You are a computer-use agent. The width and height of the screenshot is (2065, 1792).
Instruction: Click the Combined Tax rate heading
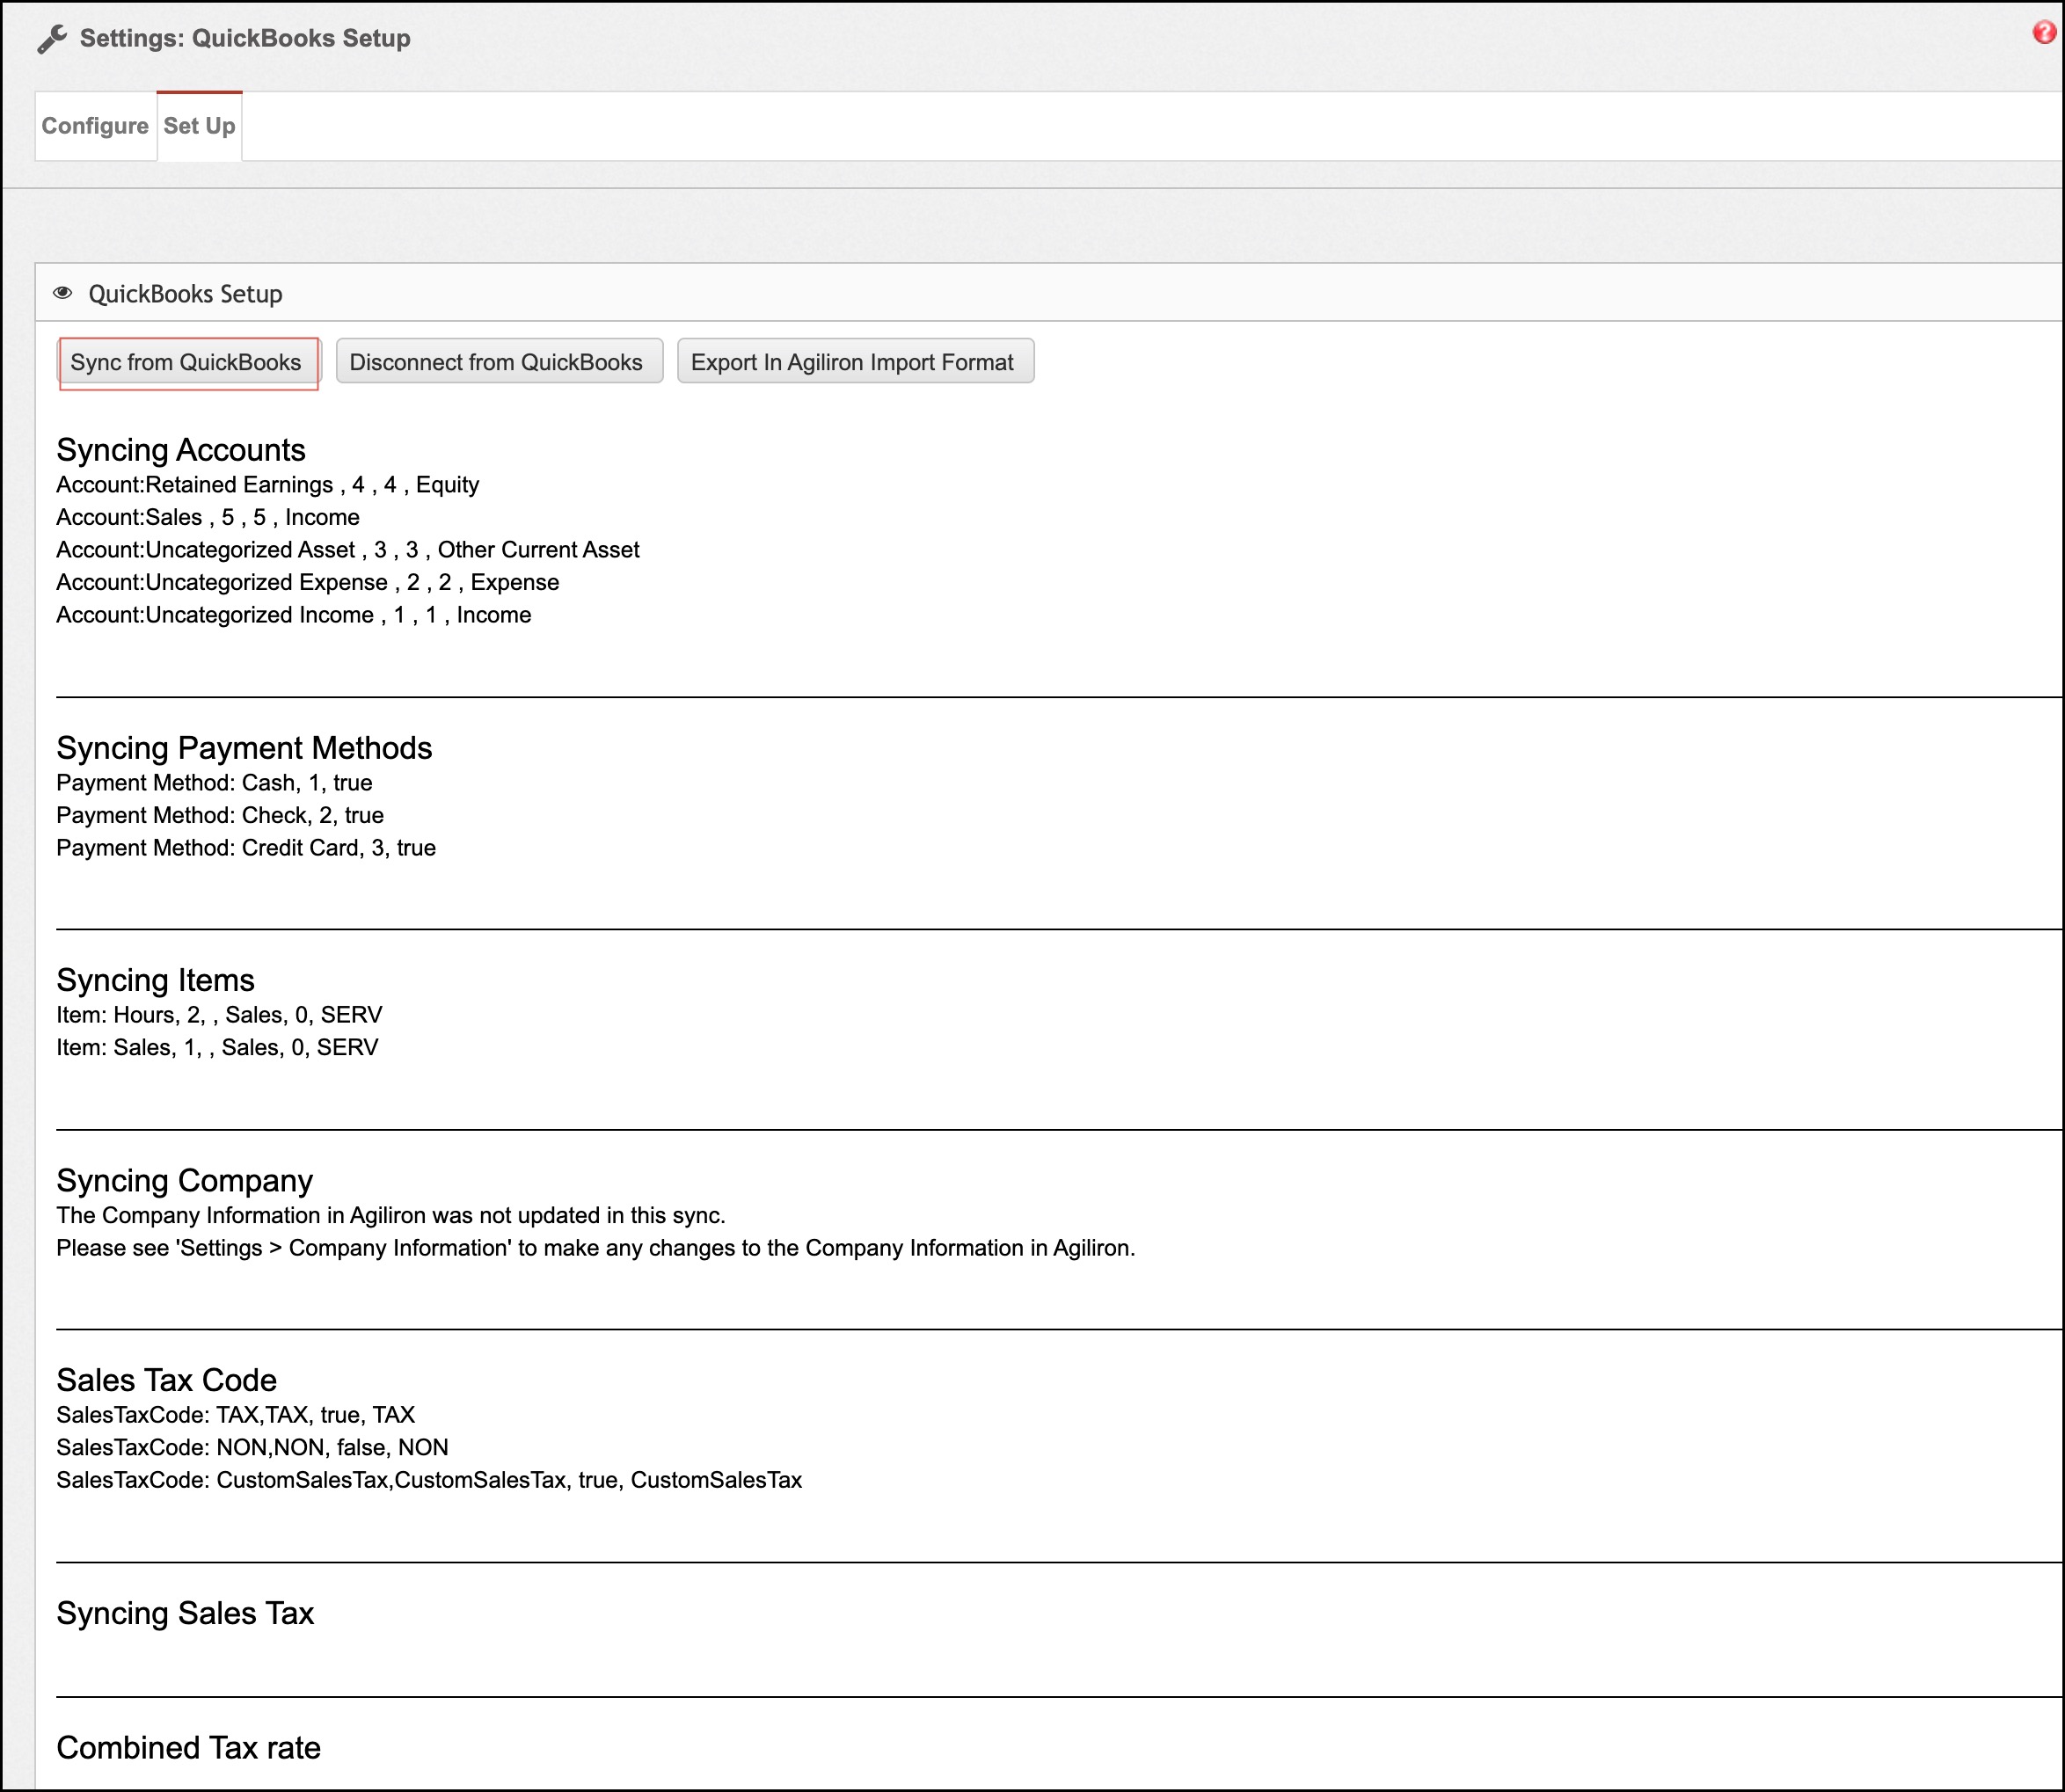(188, 1748)
